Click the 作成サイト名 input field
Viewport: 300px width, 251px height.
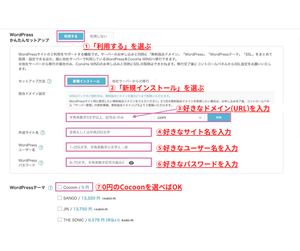click(109, 132)
